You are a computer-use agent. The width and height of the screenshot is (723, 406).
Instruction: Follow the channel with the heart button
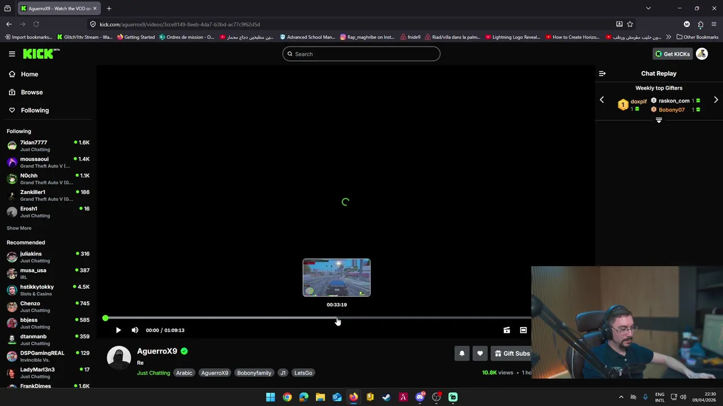point(480,354)
